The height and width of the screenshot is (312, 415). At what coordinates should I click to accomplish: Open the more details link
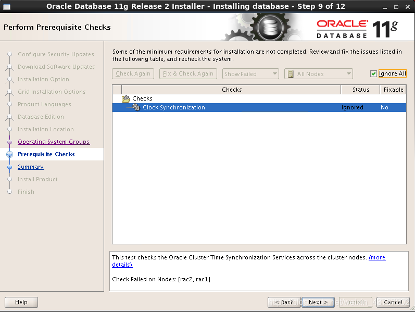377,257
